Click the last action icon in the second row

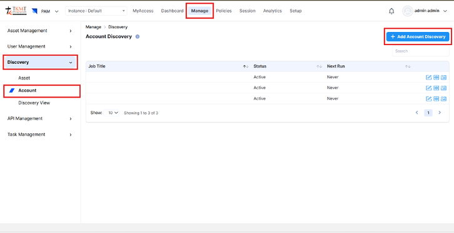[443, 88]
